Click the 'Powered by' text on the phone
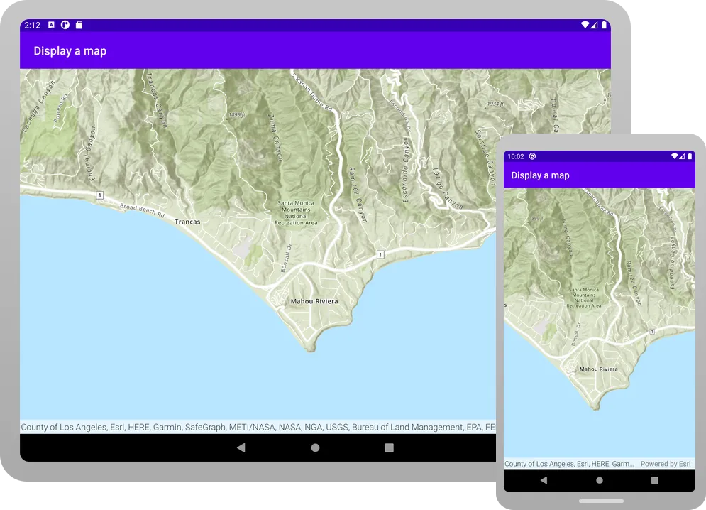This screenshot has width=706, height=510. (x=659, y=464)
